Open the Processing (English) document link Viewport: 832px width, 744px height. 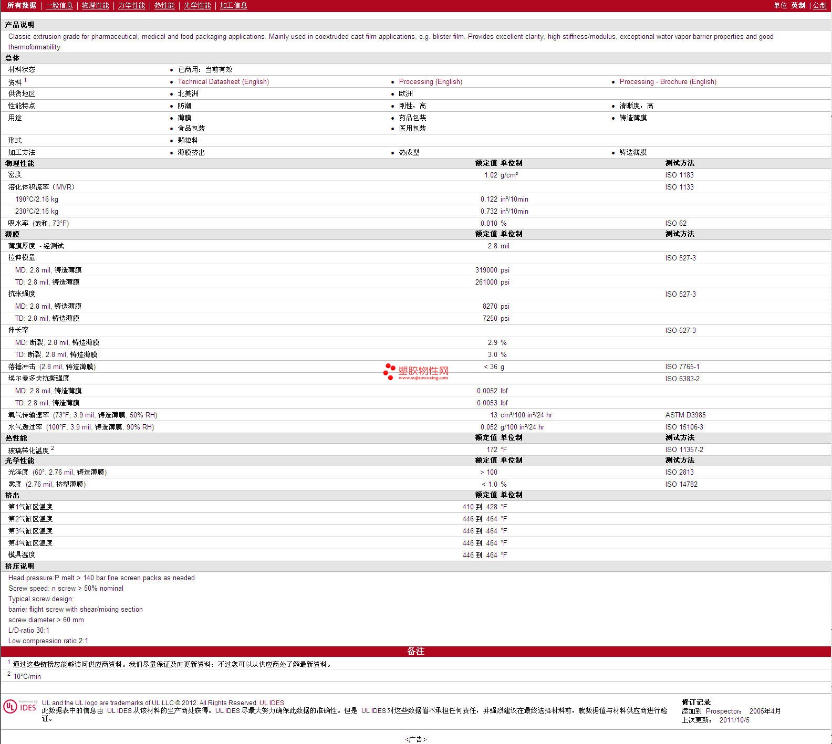point(430,82)
